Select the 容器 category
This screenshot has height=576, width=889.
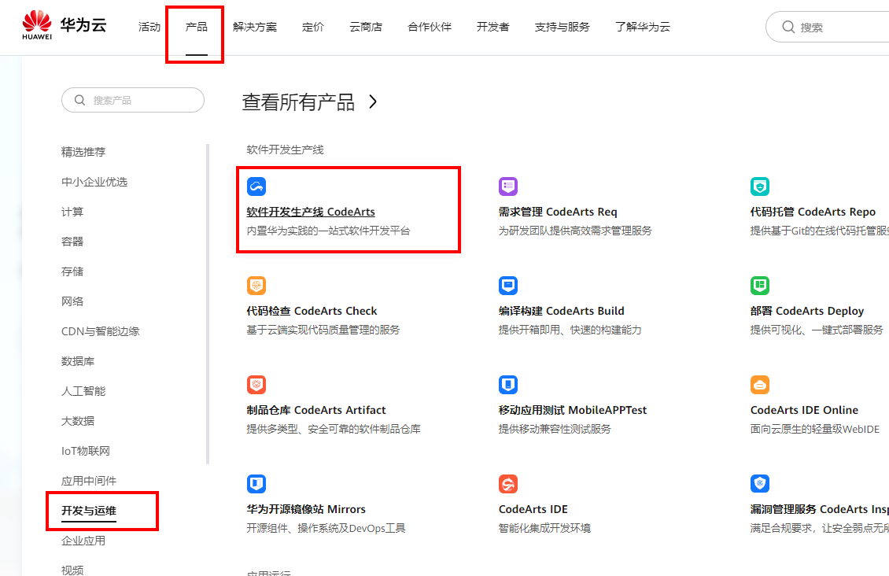(72, 242)
